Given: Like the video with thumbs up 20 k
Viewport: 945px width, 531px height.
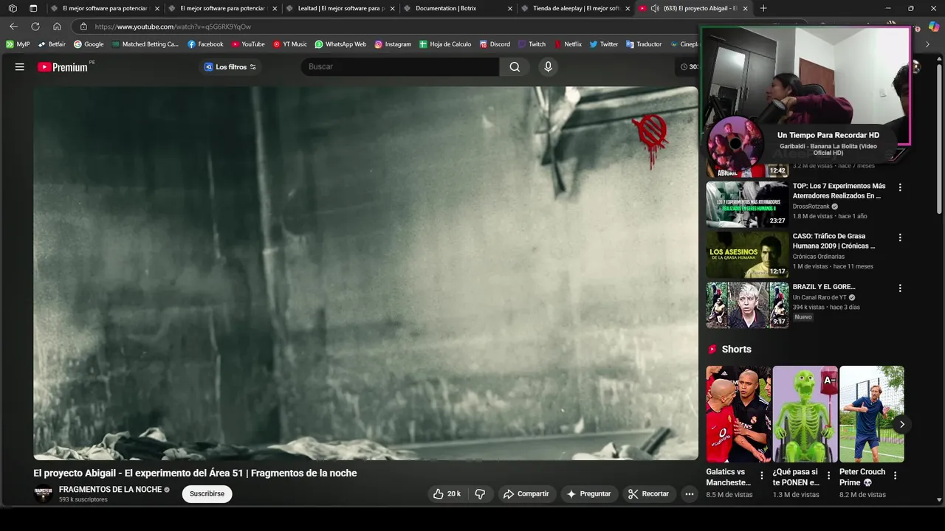Looking at the screenshot, I should 446,494.
